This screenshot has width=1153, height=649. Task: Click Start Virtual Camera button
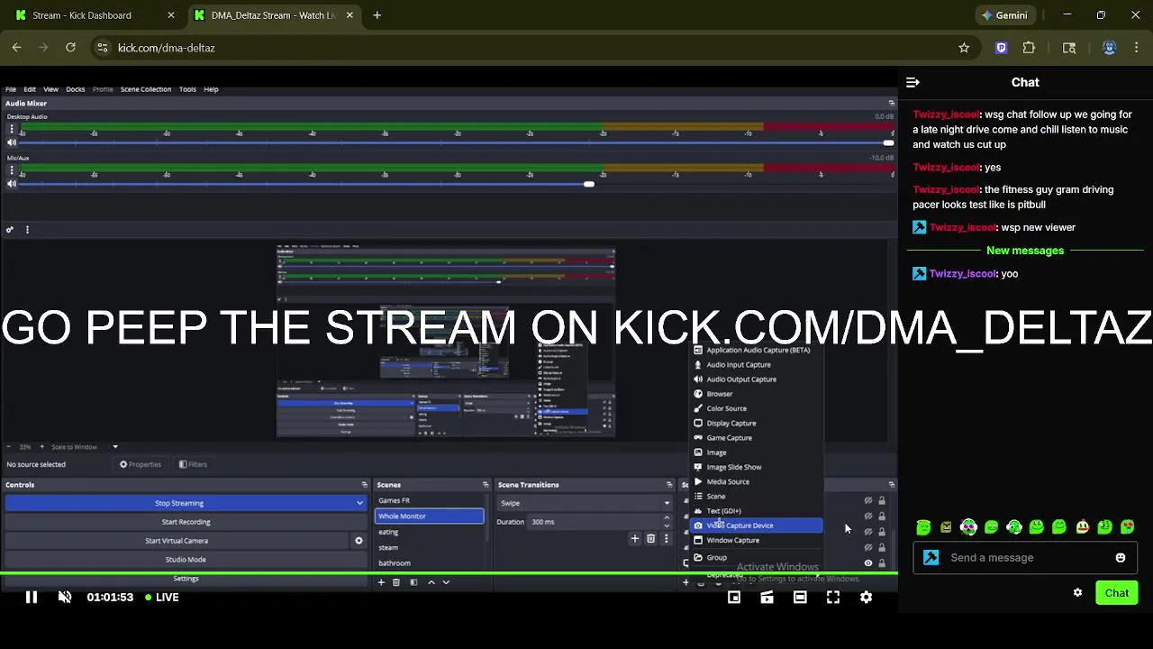click(177, 541)
